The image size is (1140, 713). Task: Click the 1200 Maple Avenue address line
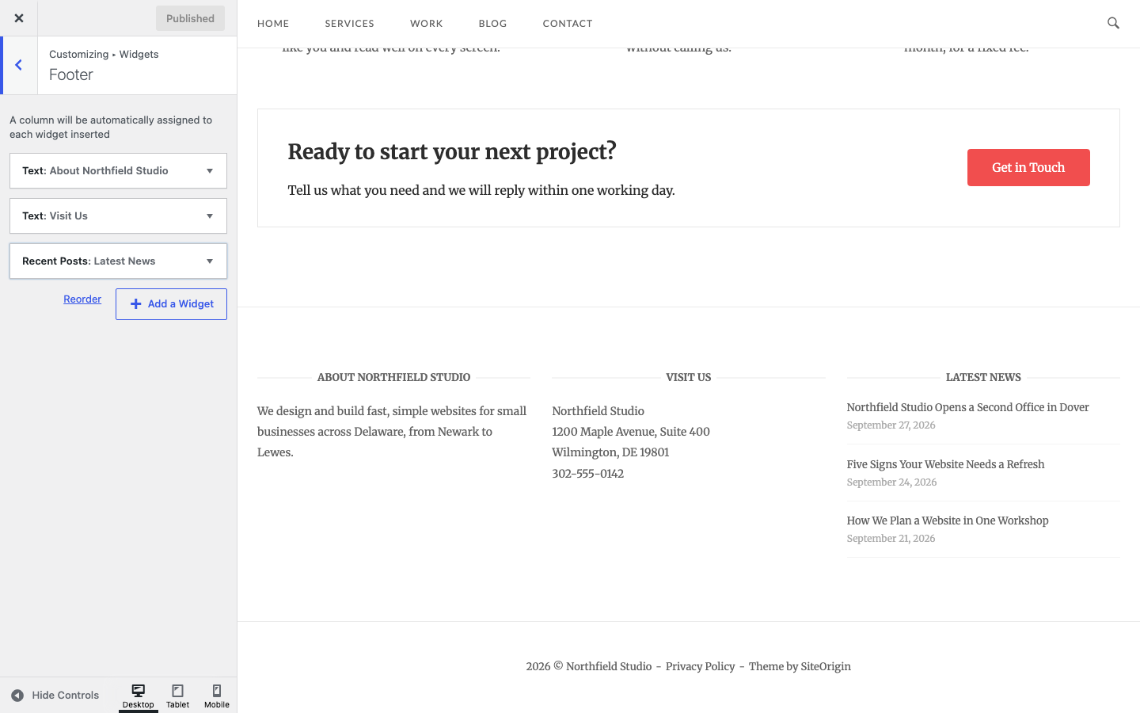631,432
